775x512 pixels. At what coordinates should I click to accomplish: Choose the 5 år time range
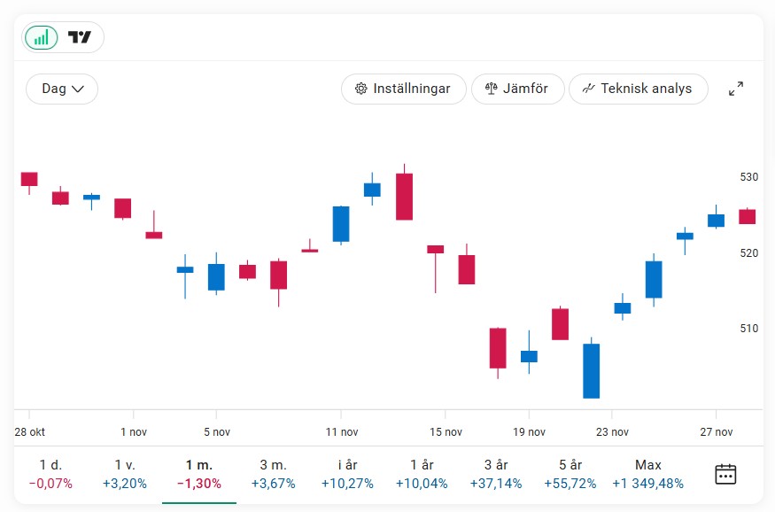[571, 474]
